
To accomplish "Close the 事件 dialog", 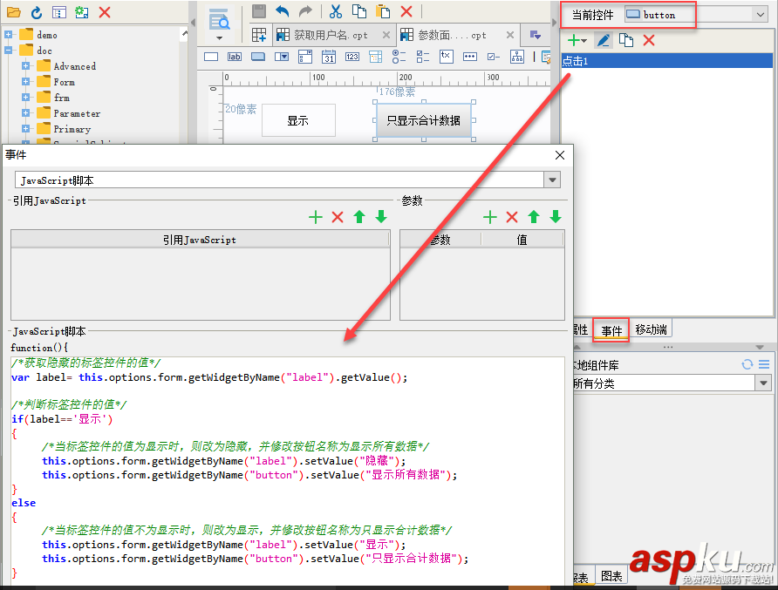I will tap(560, 155).
